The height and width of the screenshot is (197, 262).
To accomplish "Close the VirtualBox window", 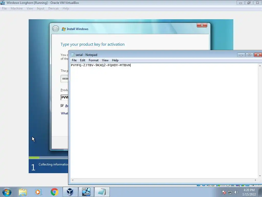I will 257,3.
